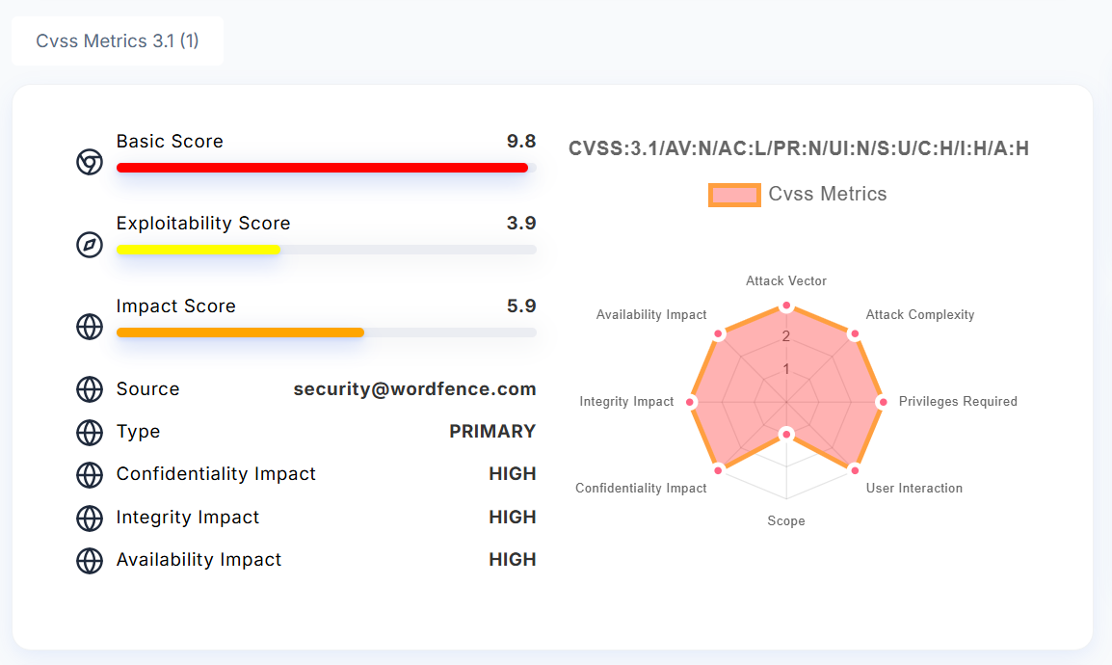1112x665 pixels.
Task: Click the Availability Impact data point on radar chart
Action: tap(719, 333)
